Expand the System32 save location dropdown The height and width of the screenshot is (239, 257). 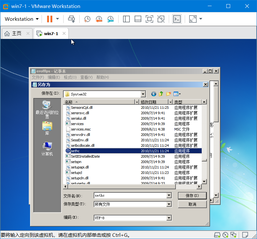pyautogui.click(x=143, y=94)
